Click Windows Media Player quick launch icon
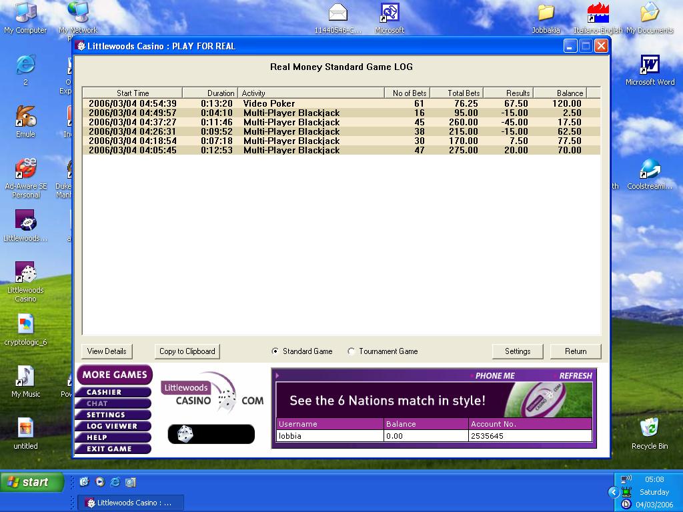The height and width of the screenshot is (512, 683). click(x=100, y=481)
